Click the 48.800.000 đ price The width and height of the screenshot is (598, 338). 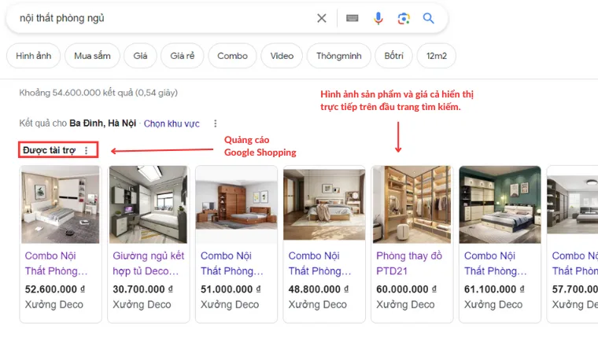point(319,289)
